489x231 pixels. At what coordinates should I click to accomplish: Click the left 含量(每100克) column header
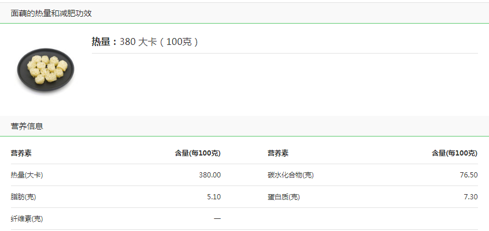coord(198,153)
